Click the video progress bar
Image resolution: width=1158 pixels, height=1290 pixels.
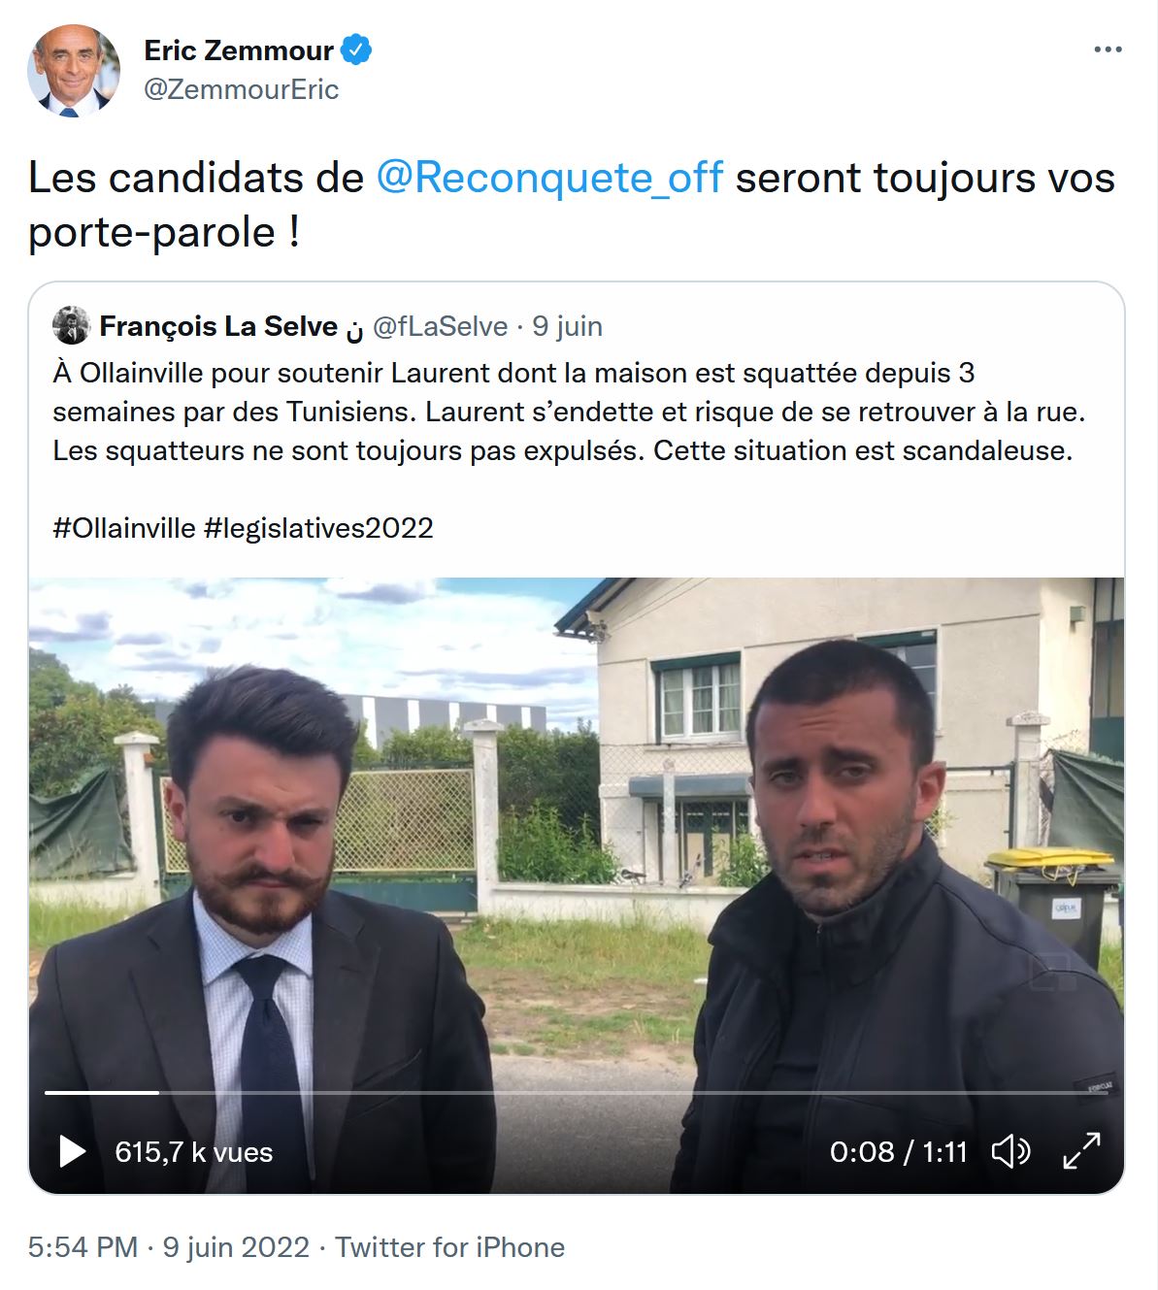tap(563, 1093)
